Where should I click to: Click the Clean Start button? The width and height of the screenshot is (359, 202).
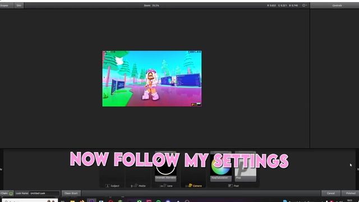pyautogui.click(x=71, y=193)
